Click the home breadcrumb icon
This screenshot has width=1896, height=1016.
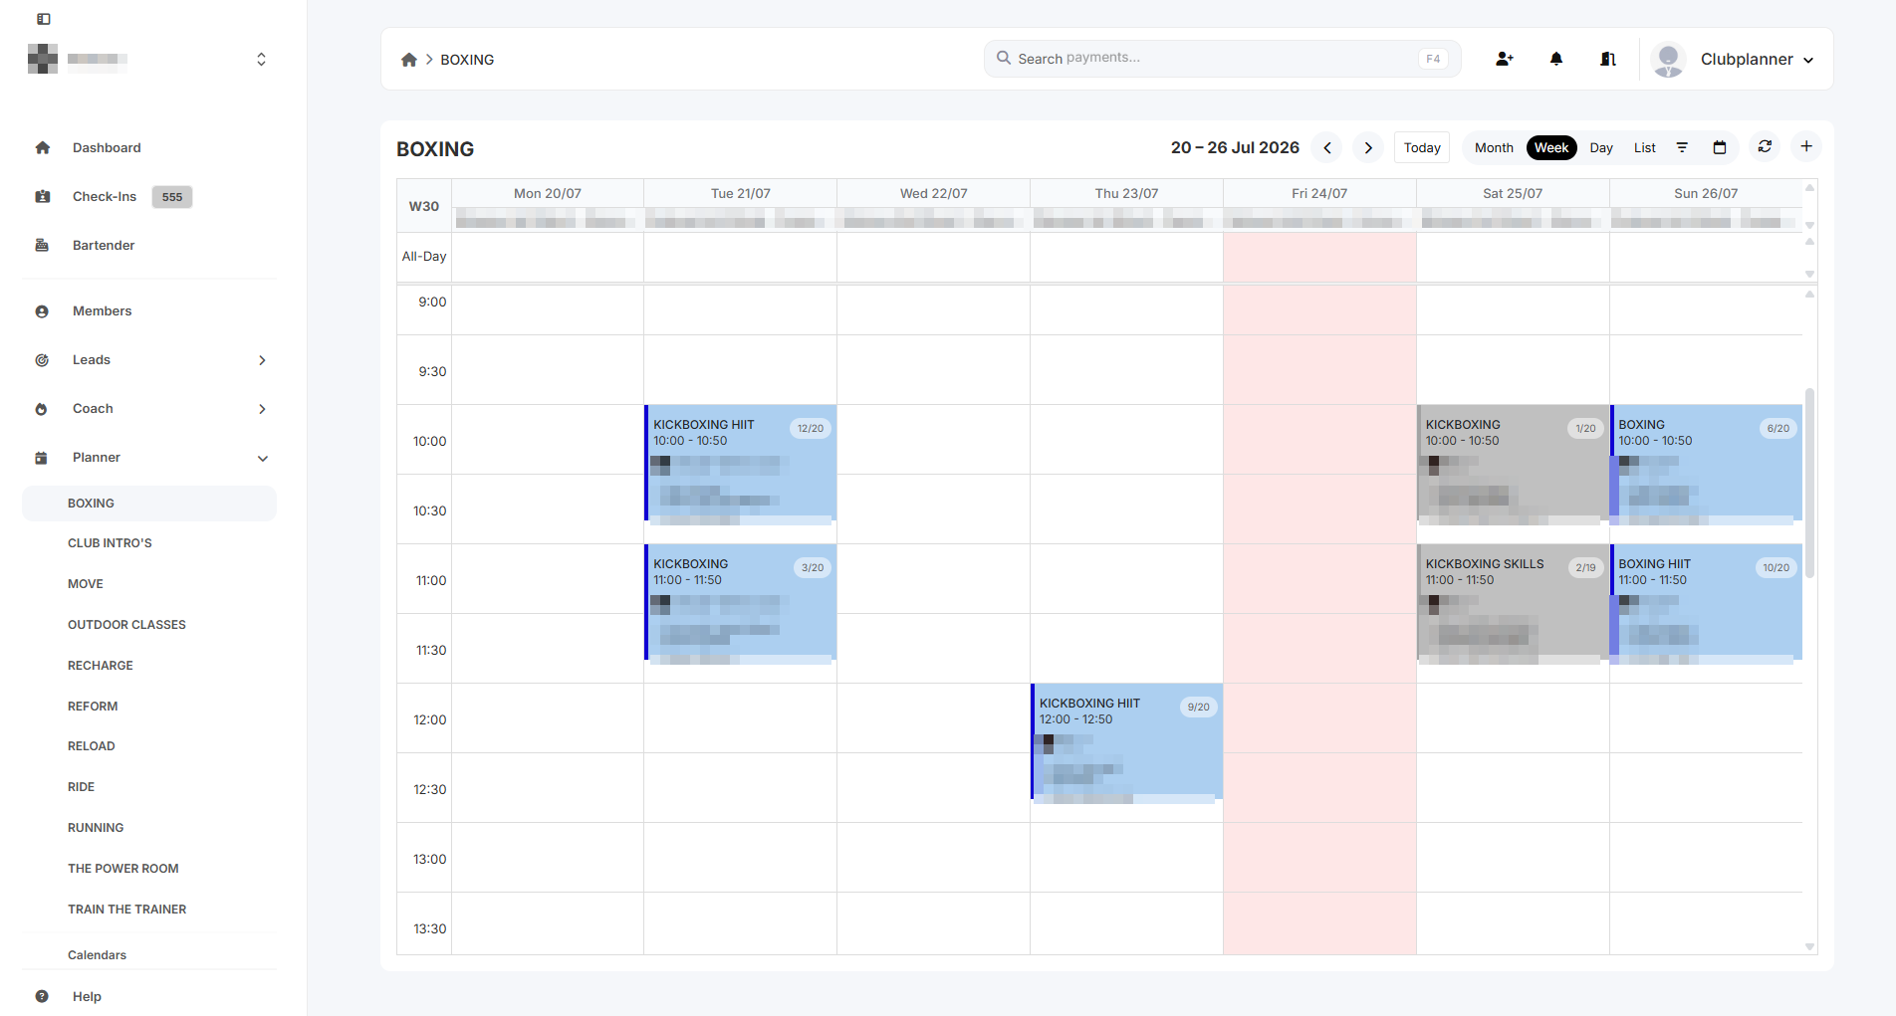(409, 60)
